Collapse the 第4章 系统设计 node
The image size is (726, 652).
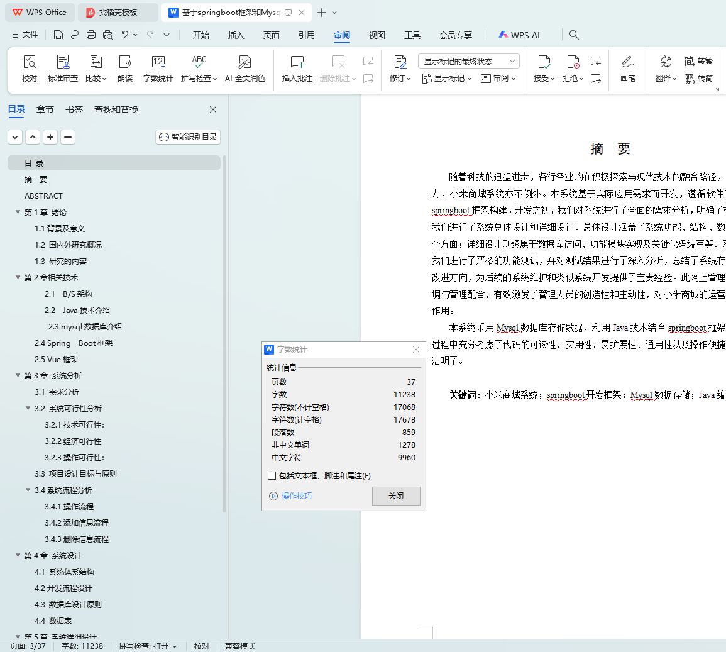18,555
